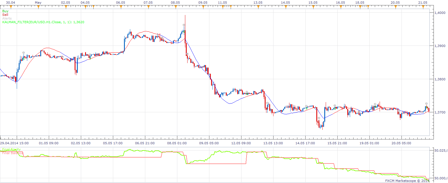Click the 18.05 date label on top axis

coord(360,3)
